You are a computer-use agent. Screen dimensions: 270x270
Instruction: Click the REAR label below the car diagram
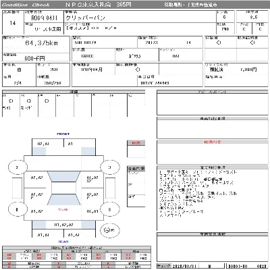(x=63, y=242)
